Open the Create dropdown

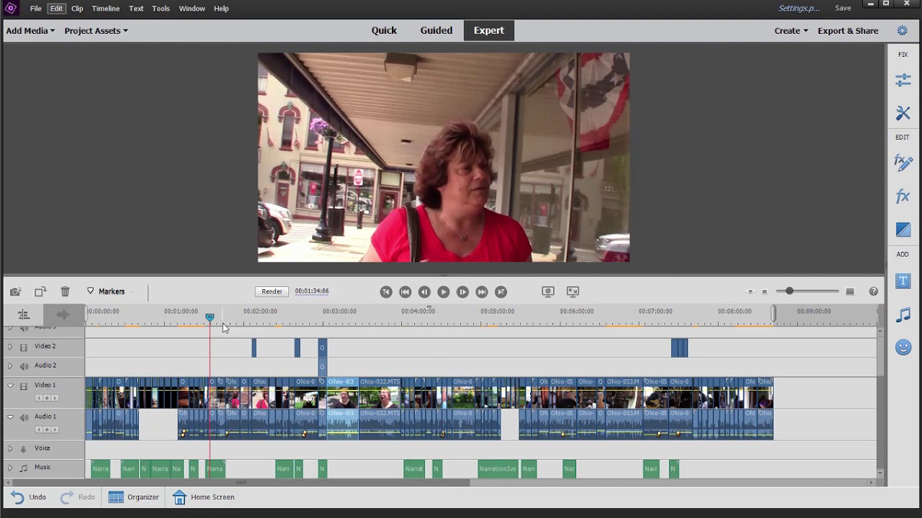pos(791,31)
